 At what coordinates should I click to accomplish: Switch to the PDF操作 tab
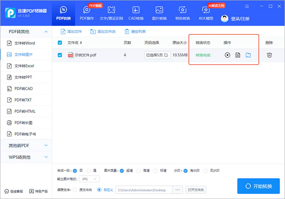tap(87, 13)
